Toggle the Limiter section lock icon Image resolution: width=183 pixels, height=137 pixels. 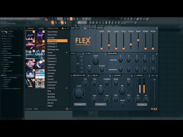tap(149, 75)
